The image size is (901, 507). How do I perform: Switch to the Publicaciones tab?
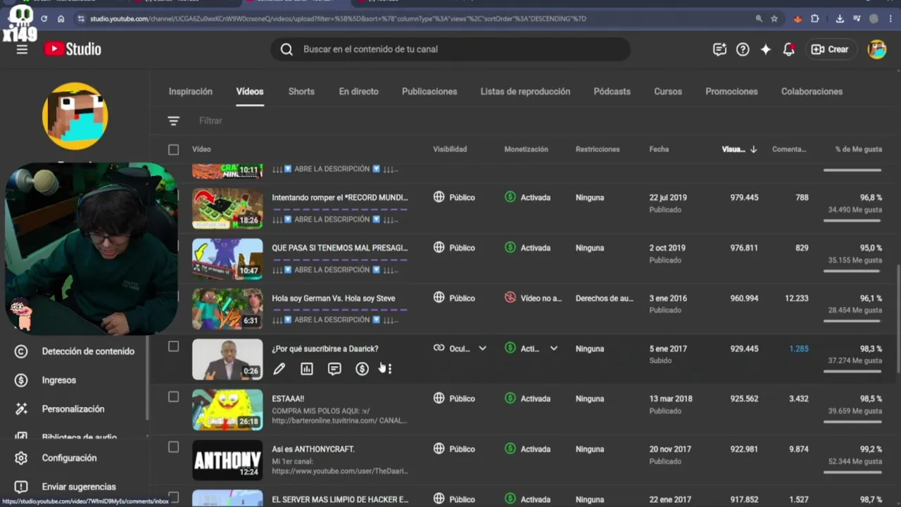point(429,92)
